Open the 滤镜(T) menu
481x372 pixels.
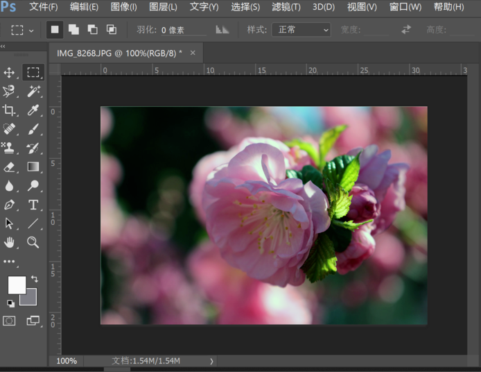click(x=286, y=7)
